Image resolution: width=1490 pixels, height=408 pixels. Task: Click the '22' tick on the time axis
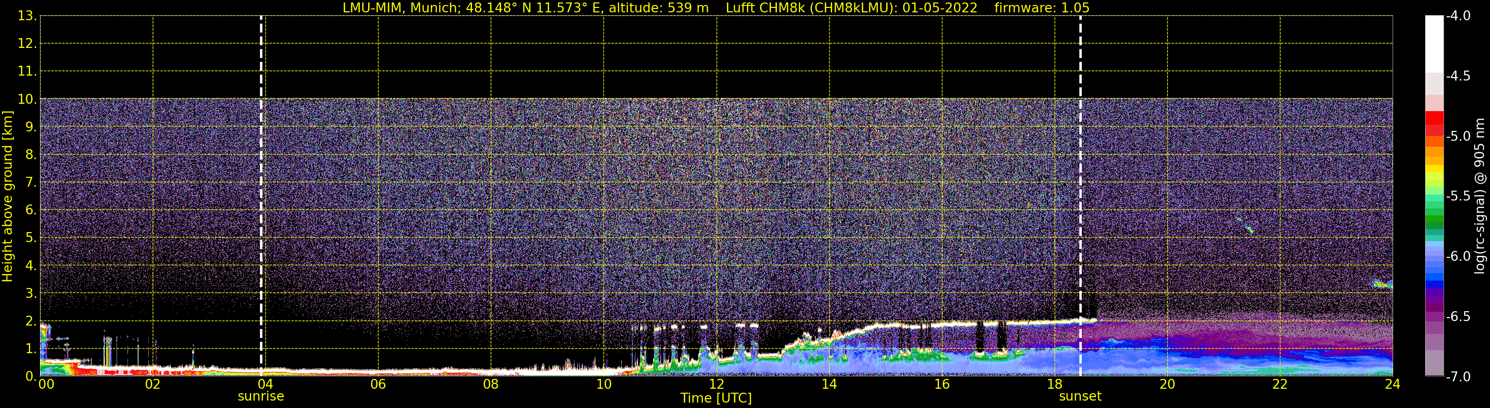(x=1280, y=384)
